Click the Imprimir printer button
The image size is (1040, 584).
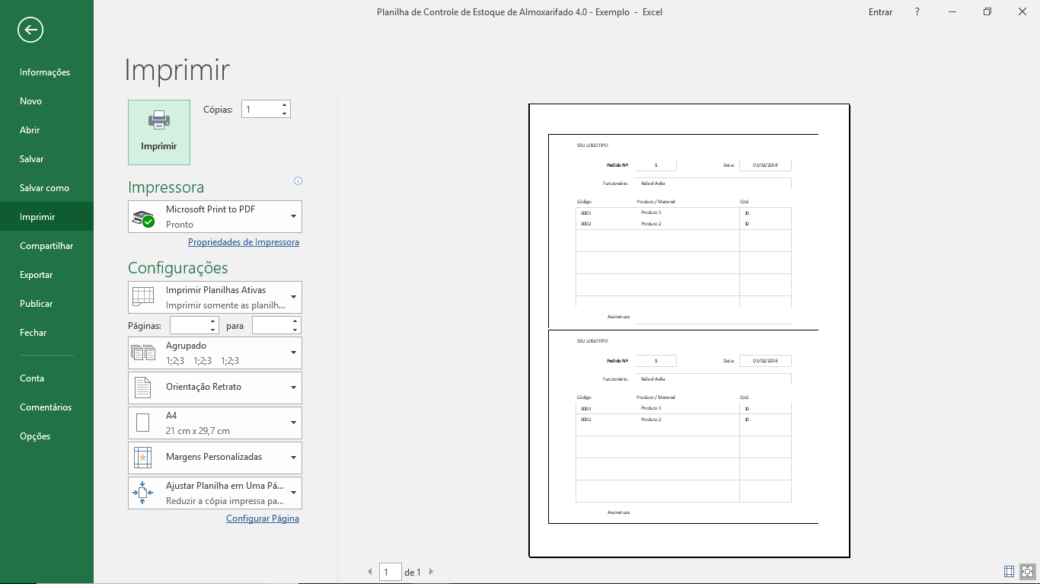click(x=159, y=132)
